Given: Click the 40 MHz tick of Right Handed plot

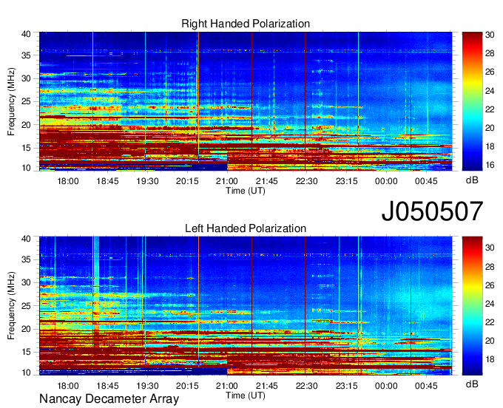Looking at the screenshot, I should (x=27, y=34).
